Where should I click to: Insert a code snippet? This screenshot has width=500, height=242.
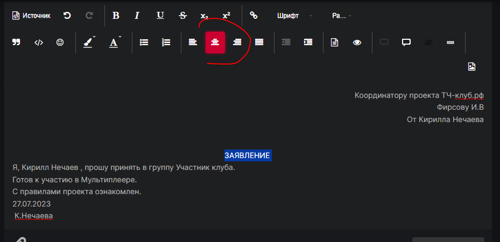(x=39, y=42)
